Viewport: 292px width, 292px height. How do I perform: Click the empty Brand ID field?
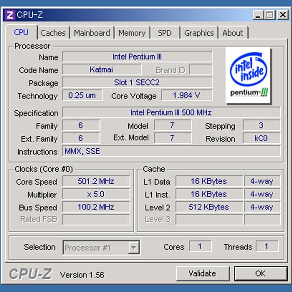click(201, 69)
